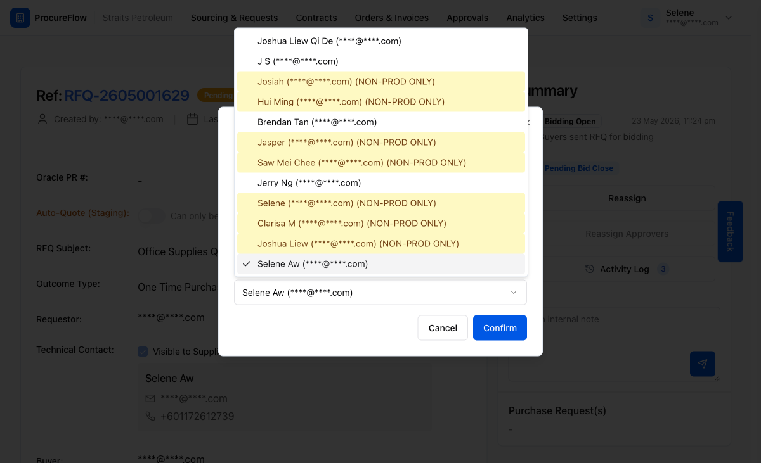
Task: Open the Activity Log
Action: (x=627, y=269)
